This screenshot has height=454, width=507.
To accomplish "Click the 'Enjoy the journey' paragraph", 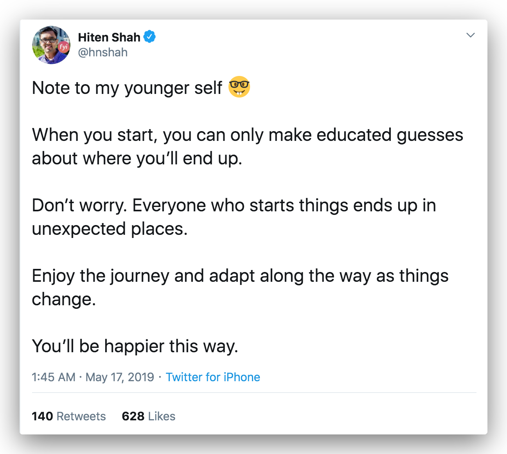I will click(x=240, y=288).
